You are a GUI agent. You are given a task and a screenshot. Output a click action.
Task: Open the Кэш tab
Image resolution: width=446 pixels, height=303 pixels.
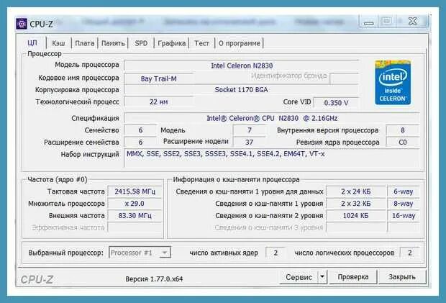[x=58, y=43]
